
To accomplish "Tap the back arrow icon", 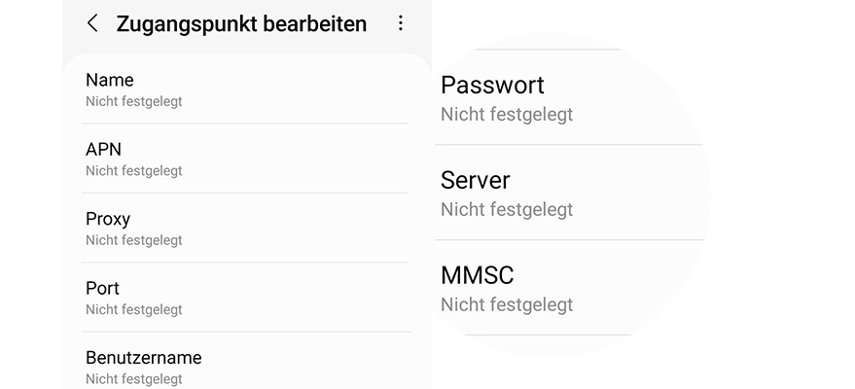I will (x=92, y=23).
